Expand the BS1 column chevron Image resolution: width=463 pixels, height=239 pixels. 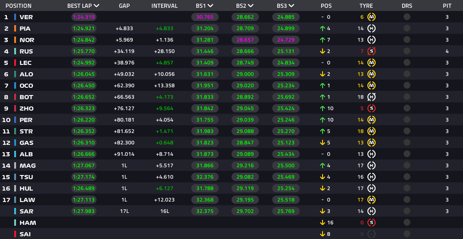(x=210, y=6)
